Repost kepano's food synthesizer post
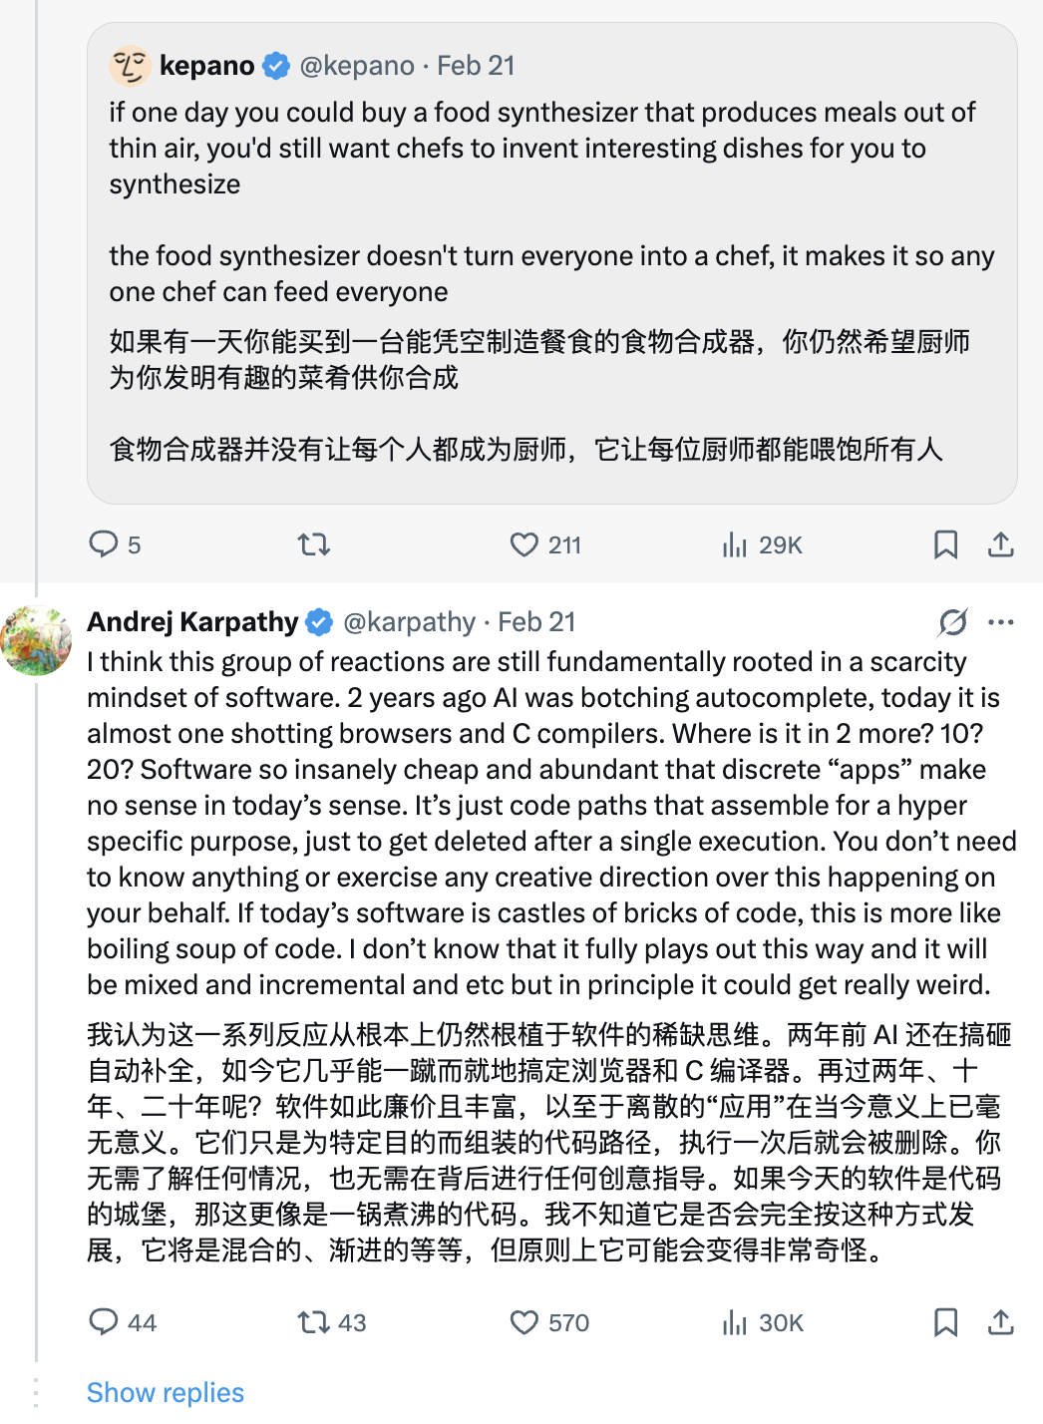The height and width of the screenshot is (1424, 1043). point(314,544)
